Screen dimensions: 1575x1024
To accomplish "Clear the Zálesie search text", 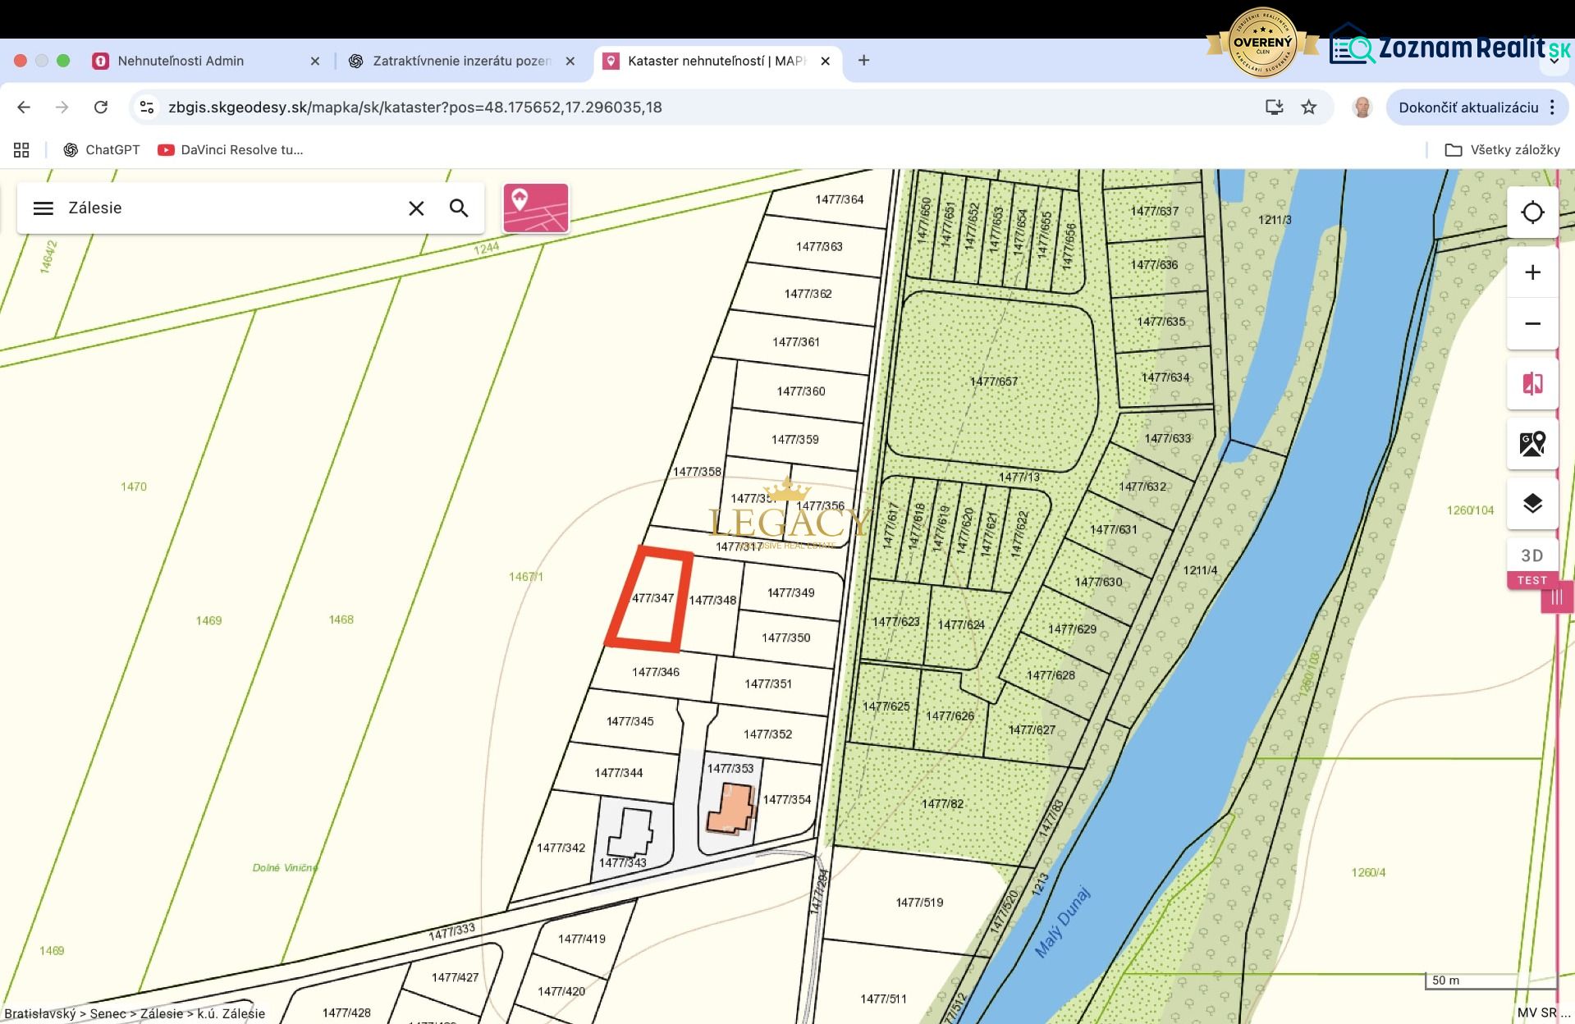I will (x=416, y=208).
